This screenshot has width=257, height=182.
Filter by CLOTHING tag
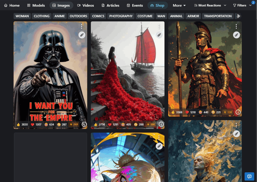tap(42, 16)
